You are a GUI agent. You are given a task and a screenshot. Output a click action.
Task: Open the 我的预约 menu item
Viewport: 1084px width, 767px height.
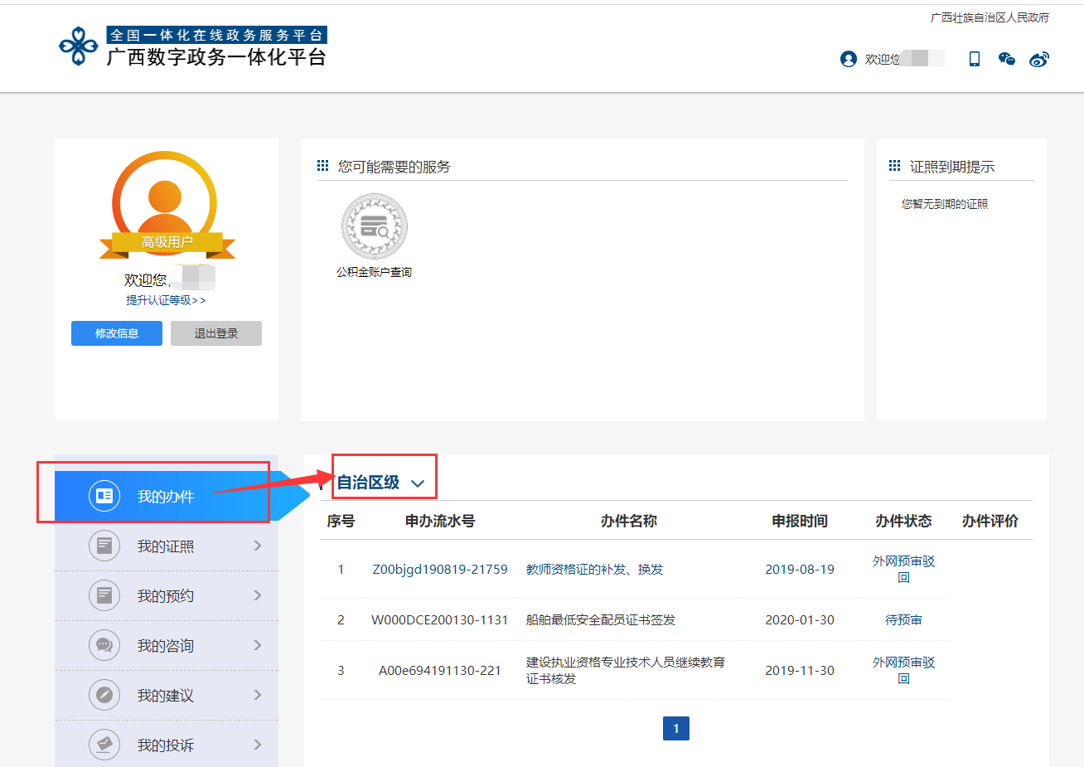tap(166, 596)
